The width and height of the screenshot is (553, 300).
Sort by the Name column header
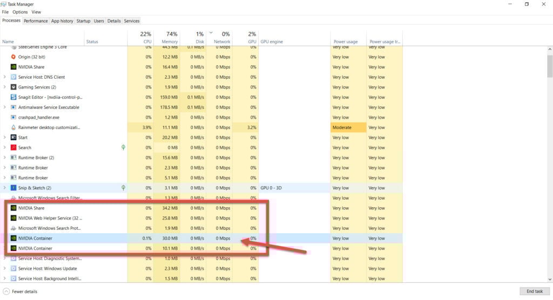click(42, 38)
